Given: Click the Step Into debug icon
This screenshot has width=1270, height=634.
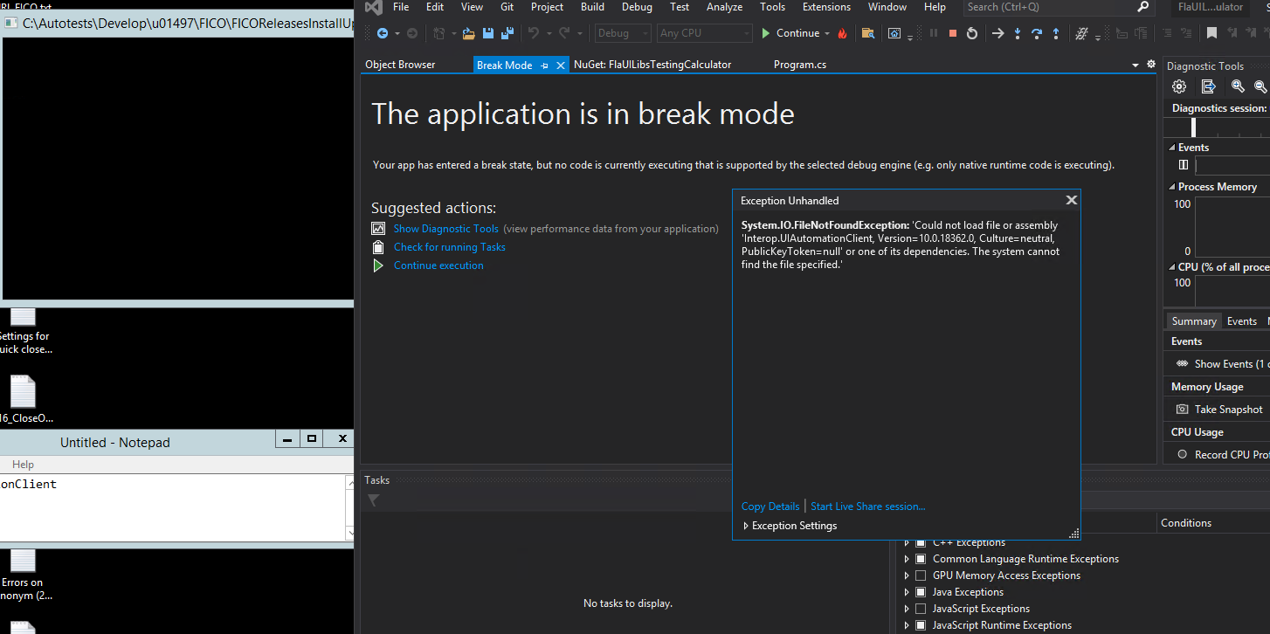Looking at the screenshot, I should (x=1017, y=32).
